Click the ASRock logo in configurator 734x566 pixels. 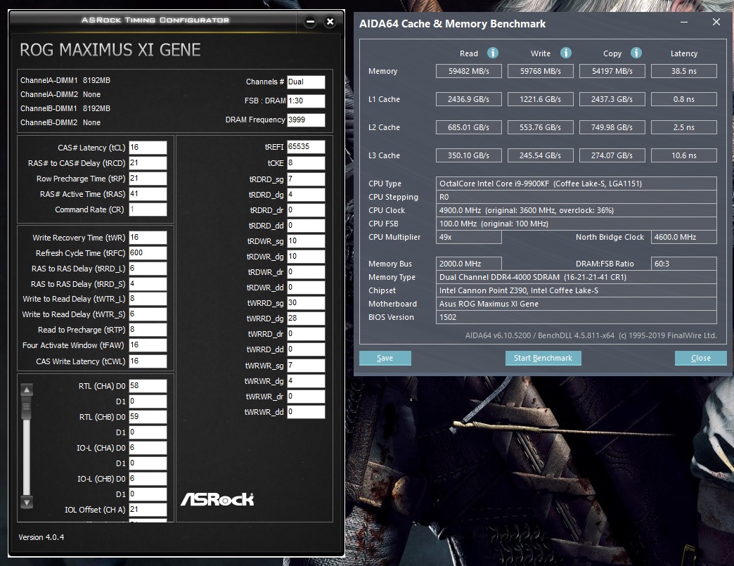click(218, 499)
